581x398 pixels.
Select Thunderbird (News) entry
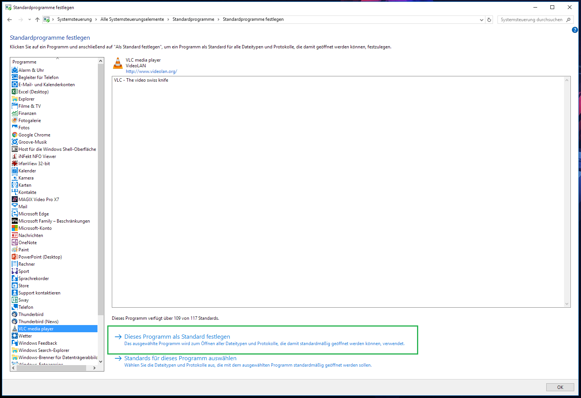39,321
